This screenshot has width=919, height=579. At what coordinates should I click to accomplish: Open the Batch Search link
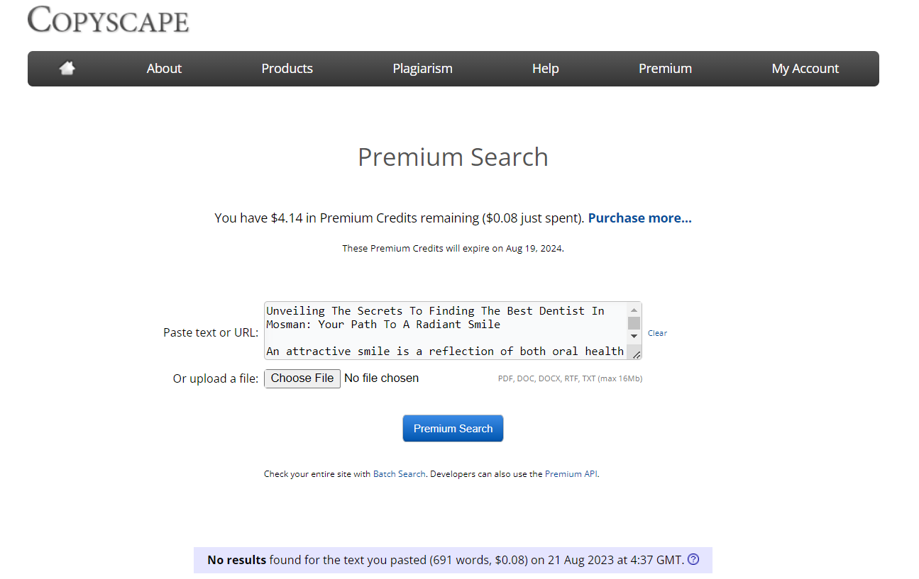pos(399,474)
